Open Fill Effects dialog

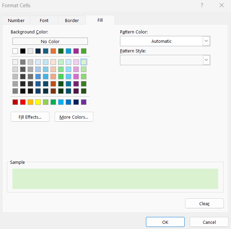pos(30,117)
